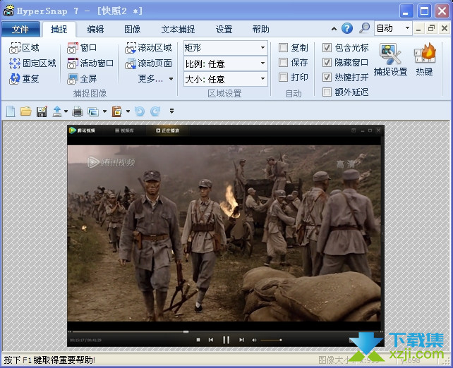
Task: Open help with the question mark icon
Action: pyautogui.click(x=347, y=28)
